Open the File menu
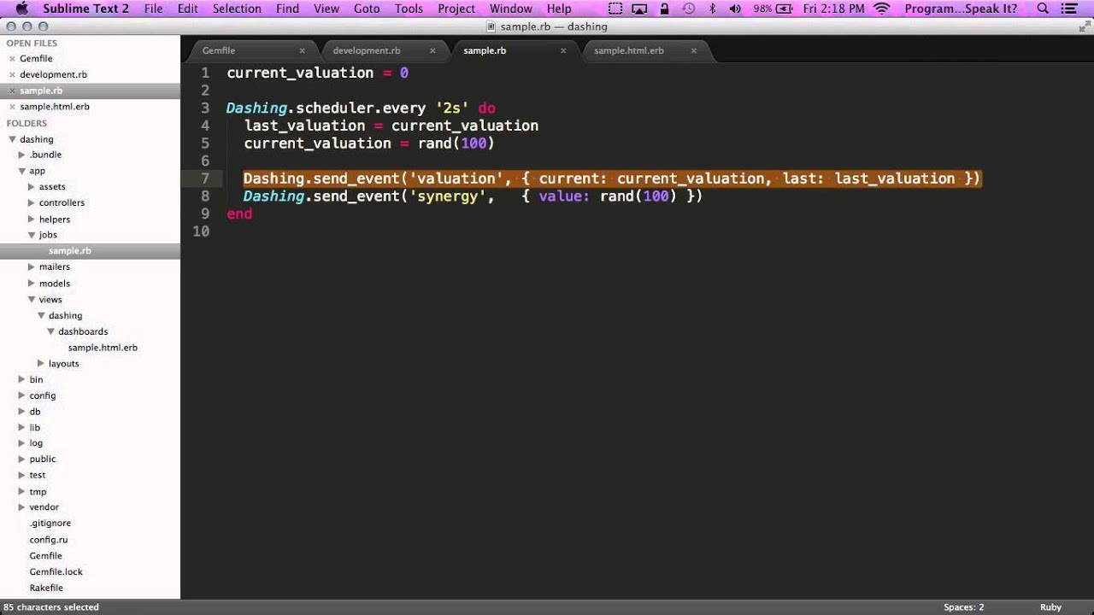This screenshot has width=1094, height=615. click(x=153, y=9)
